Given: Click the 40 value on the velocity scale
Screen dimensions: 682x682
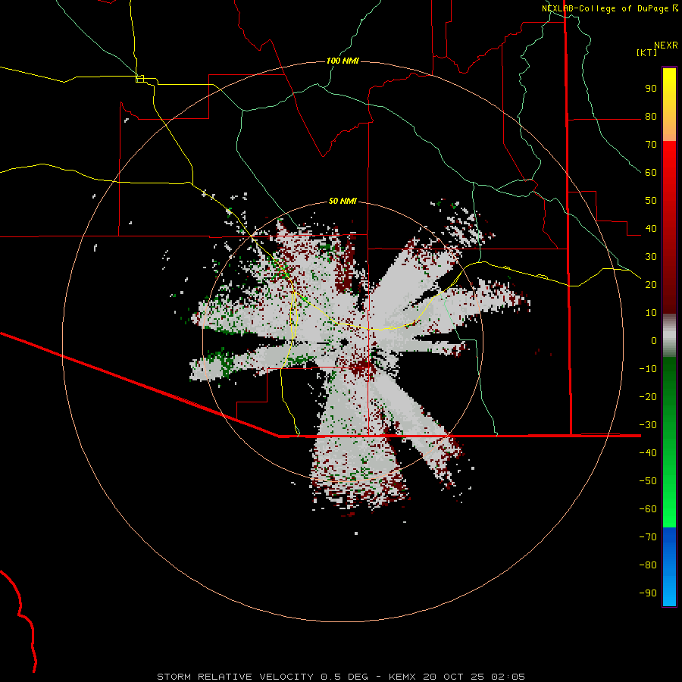Looking at the screenshot, I should coord(651,229).
